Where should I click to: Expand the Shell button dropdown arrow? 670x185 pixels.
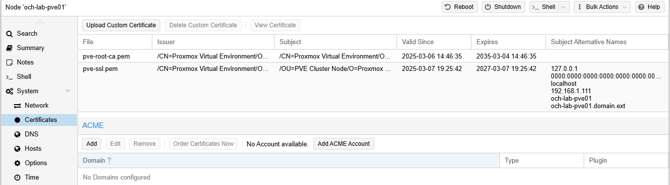pos(564,7)
